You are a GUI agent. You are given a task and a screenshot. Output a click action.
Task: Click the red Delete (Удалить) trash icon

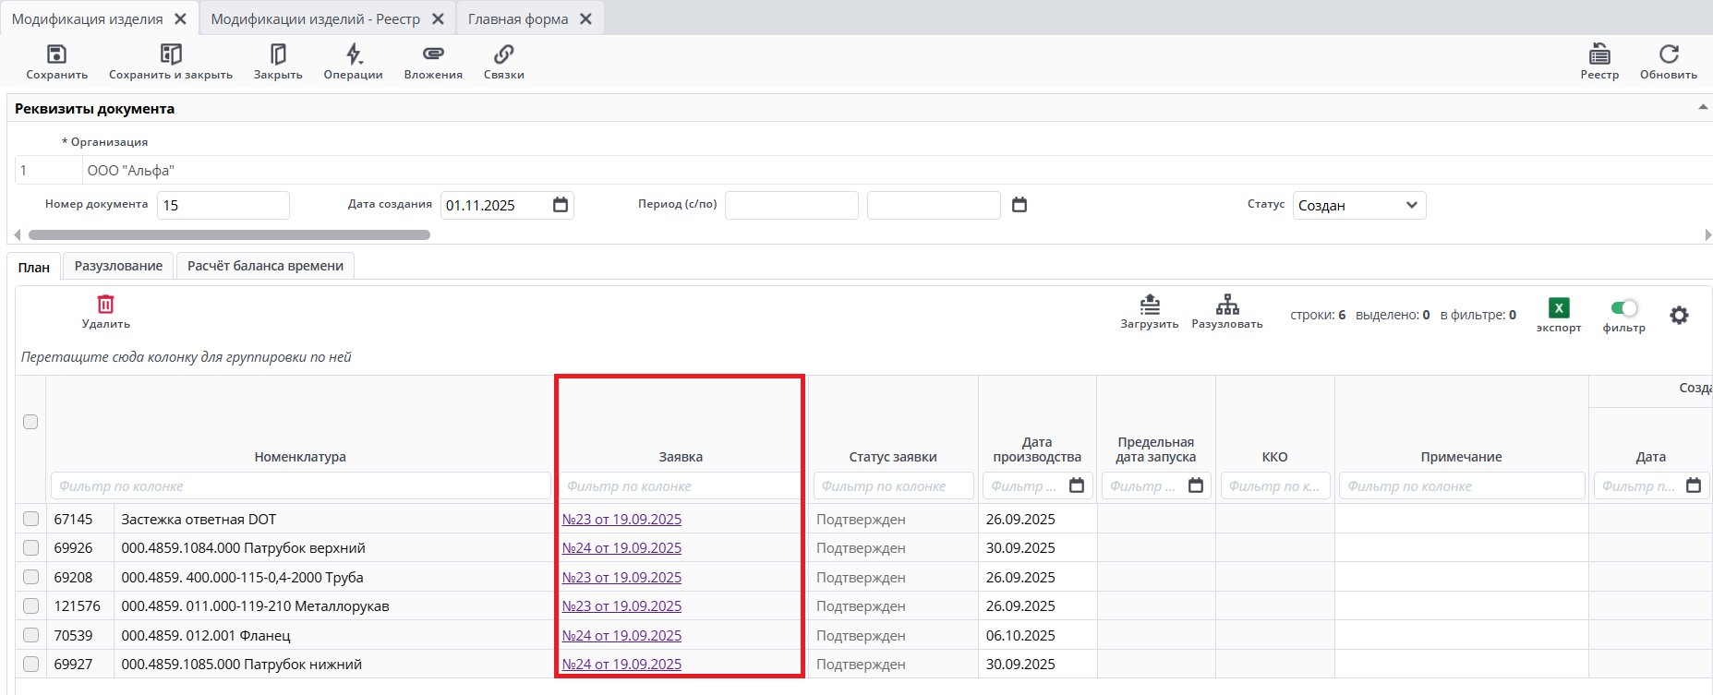(x=106, y=305)
